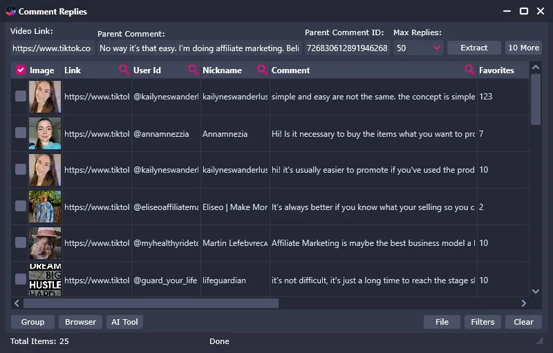Click the search icon in Comment column
The image size is (553, 353).
[x=469, y=70]
